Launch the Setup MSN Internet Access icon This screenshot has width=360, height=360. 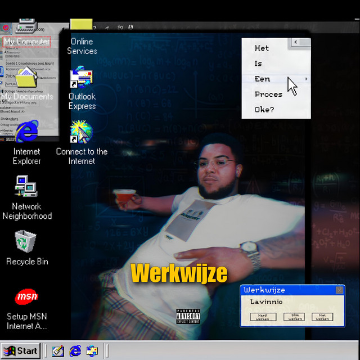point(26,296)
